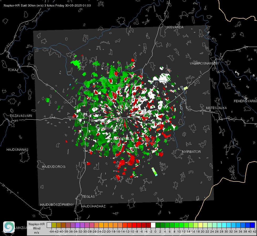The image size is (257, 236).
Task: Pick the olive swatch between -64 and -42
Action: [x=54, y=225]
